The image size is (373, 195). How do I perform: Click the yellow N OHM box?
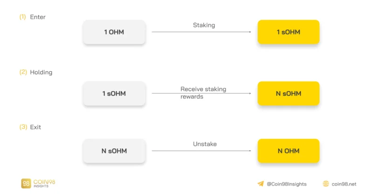[288, 151]
